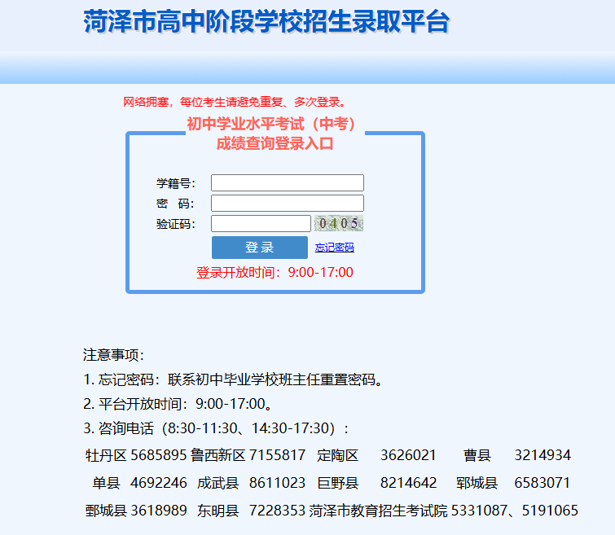Image resolution: width=615 pixels, height=535 pixels.
Task: Click 鄄城县 county name
Action: coord(106,511)
